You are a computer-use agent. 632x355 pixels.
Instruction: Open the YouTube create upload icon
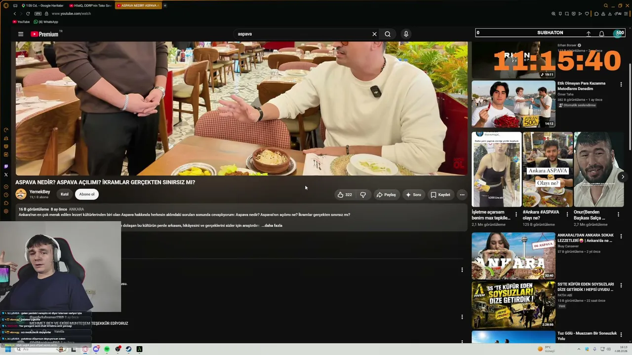pyautogui.click(x=589, y=34)
